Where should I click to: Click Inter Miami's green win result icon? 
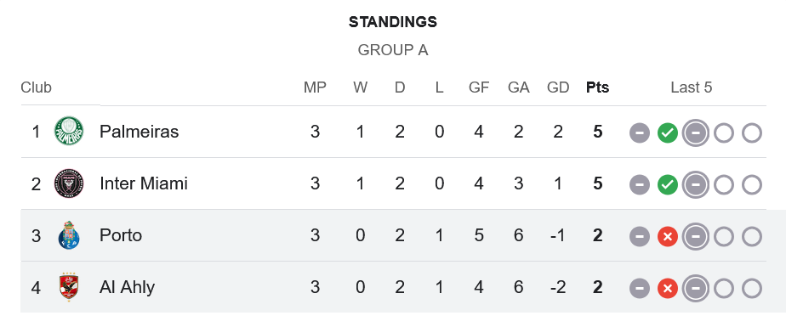(668, 185)
